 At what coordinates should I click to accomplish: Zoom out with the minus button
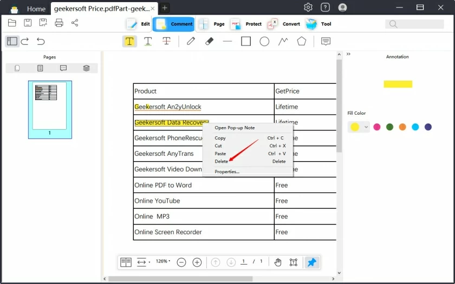coord(181,262)
